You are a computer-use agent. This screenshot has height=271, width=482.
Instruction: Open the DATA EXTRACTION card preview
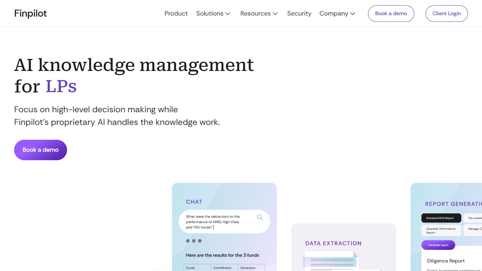(344, 247)
